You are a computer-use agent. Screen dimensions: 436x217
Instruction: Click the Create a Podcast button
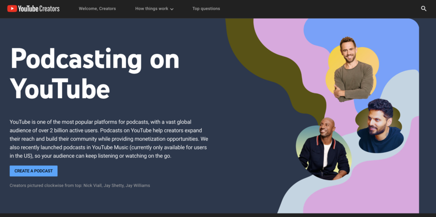tap(33, 171)
